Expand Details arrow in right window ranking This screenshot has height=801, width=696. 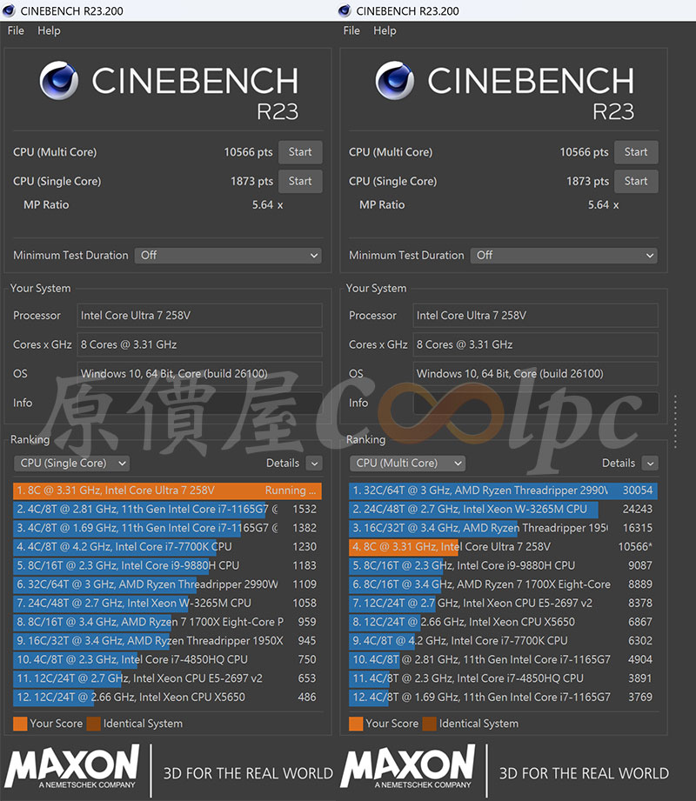point(650,464)
